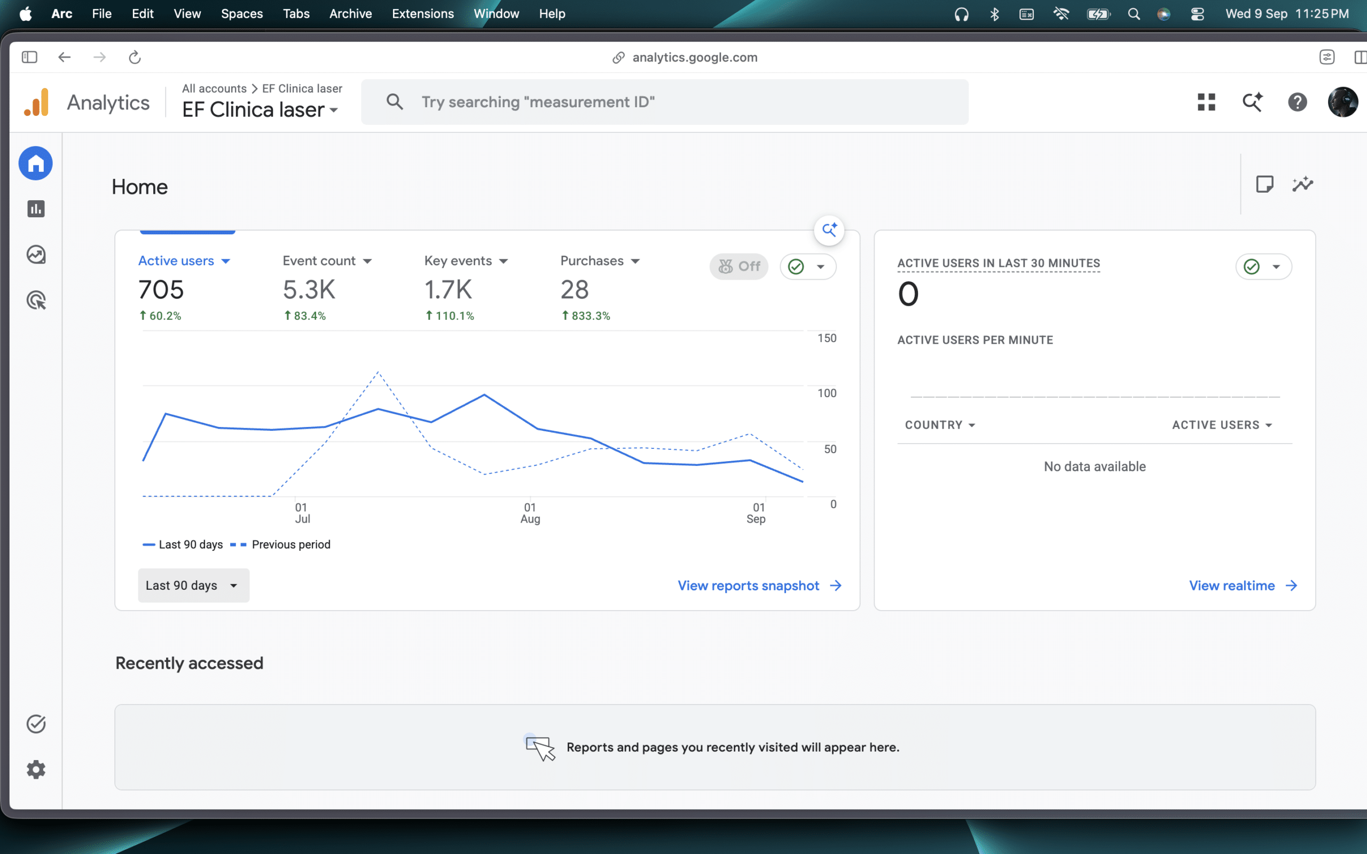Click the search measurement ID field
Viewport: 1367px width, 854px height.
[x=664, y=102]
